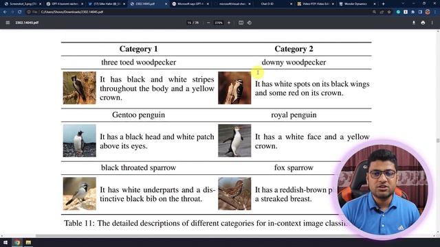Open the PDF viewer sidebar menu icon
This screenshot has width=440, height=247.
pyautogui.click(x=8, y=23)
